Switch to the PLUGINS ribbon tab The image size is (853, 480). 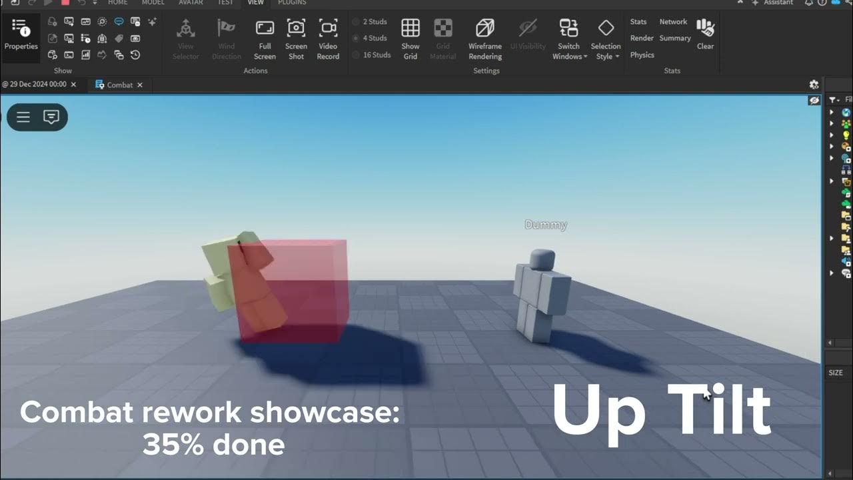[x=292, y=3]
